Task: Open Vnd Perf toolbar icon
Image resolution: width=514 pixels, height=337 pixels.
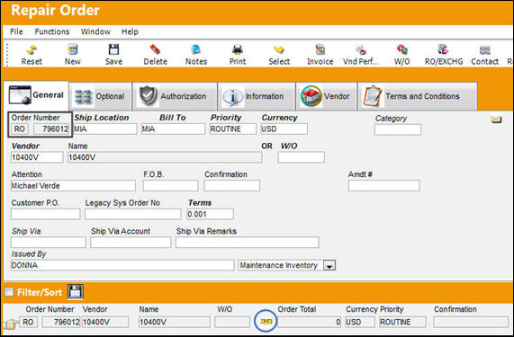Action: click(361, 55)
